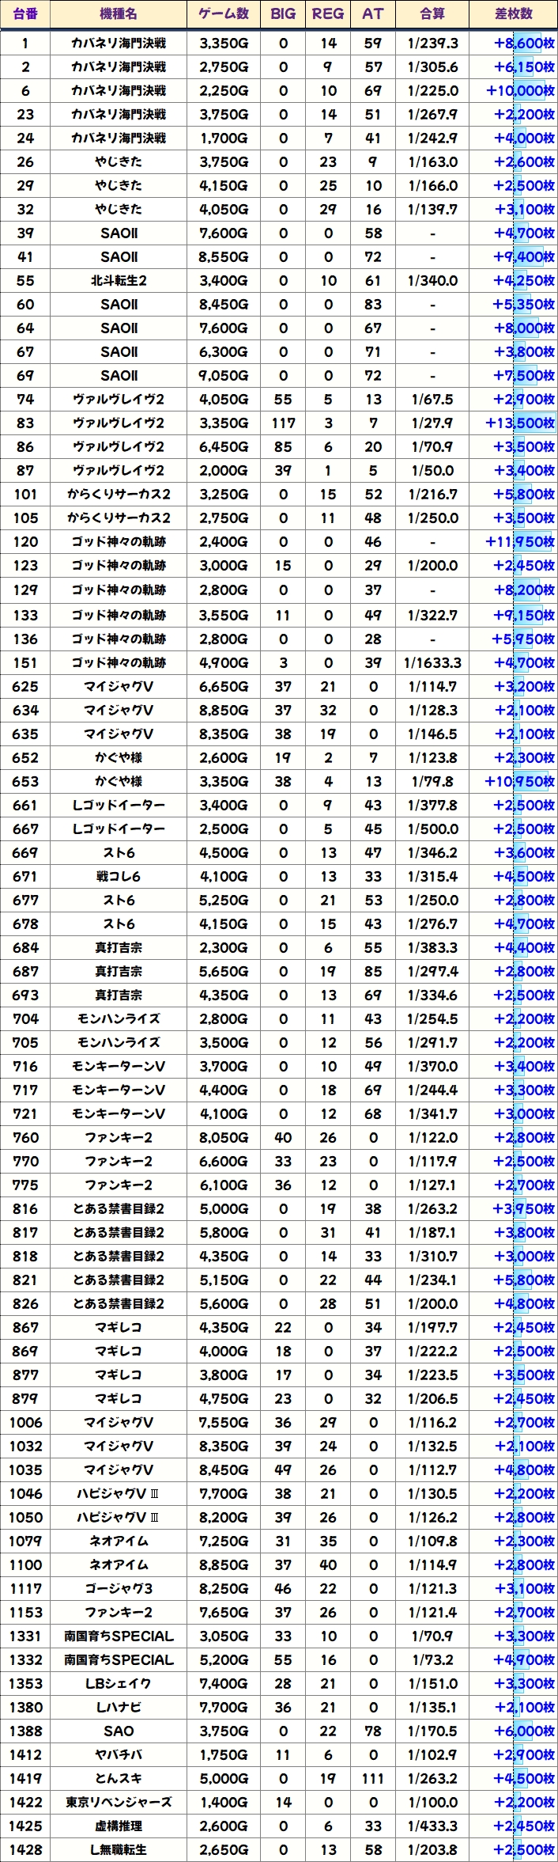
Task: Select the 8,550G game count cell
Action: (224, 256)
